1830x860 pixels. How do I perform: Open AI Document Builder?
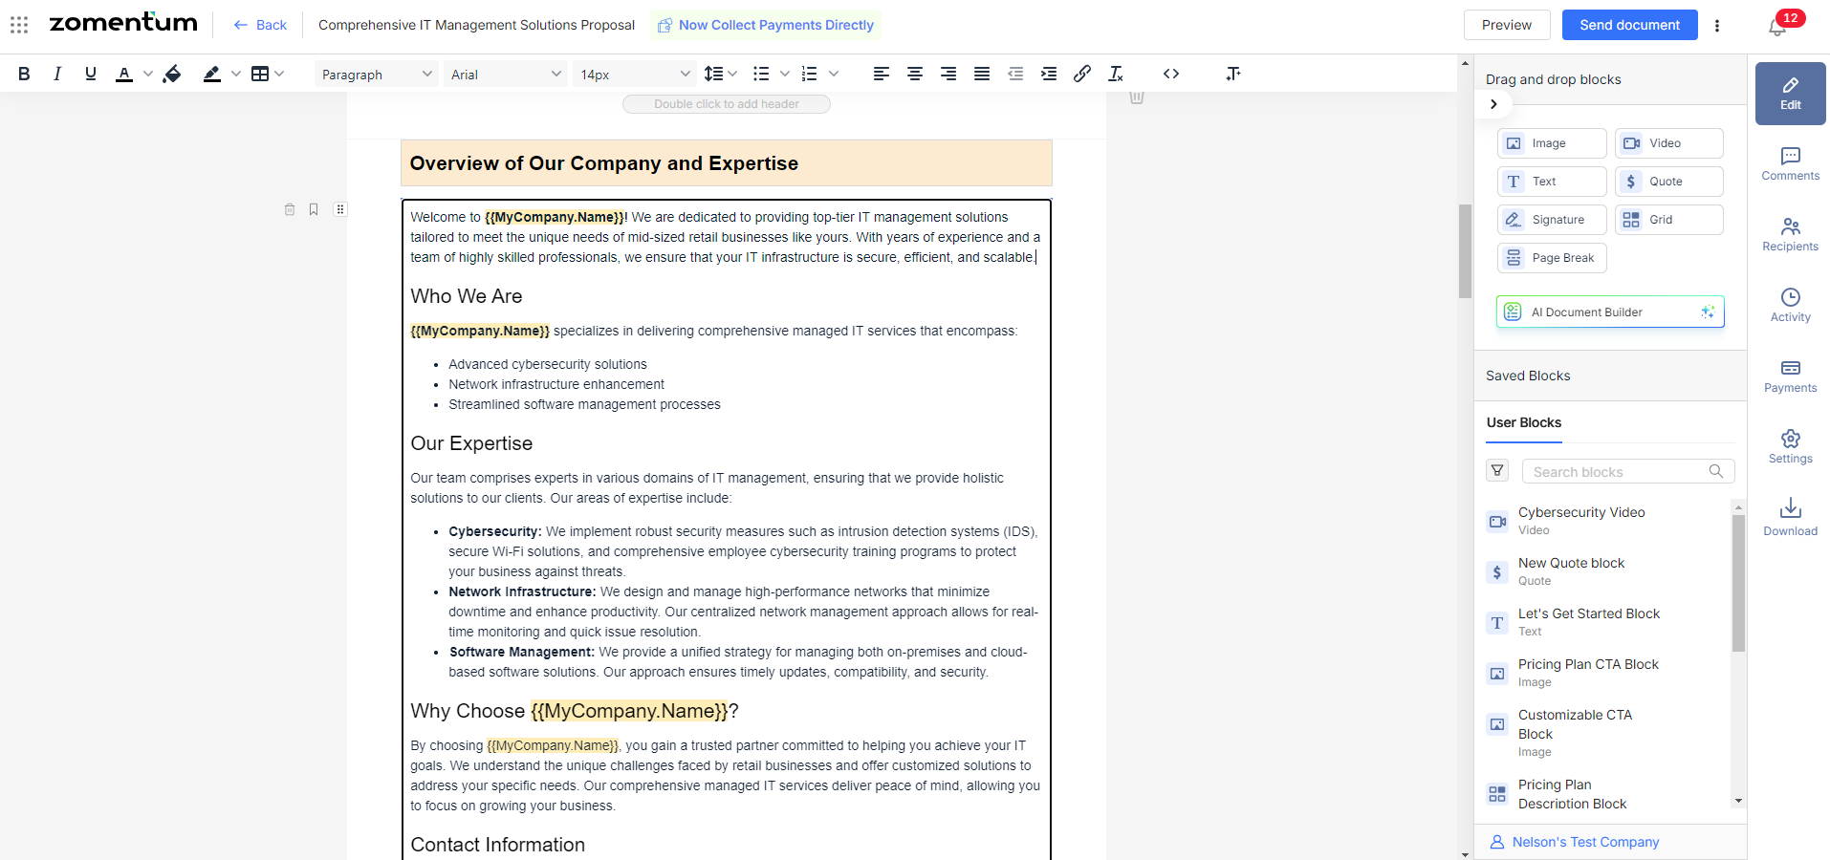[1610, 312]
